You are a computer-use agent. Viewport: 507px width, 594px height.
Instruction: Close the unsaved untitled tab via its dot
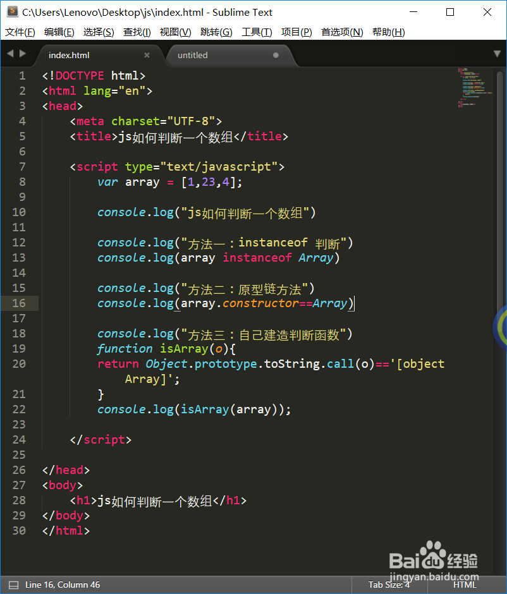276,56
